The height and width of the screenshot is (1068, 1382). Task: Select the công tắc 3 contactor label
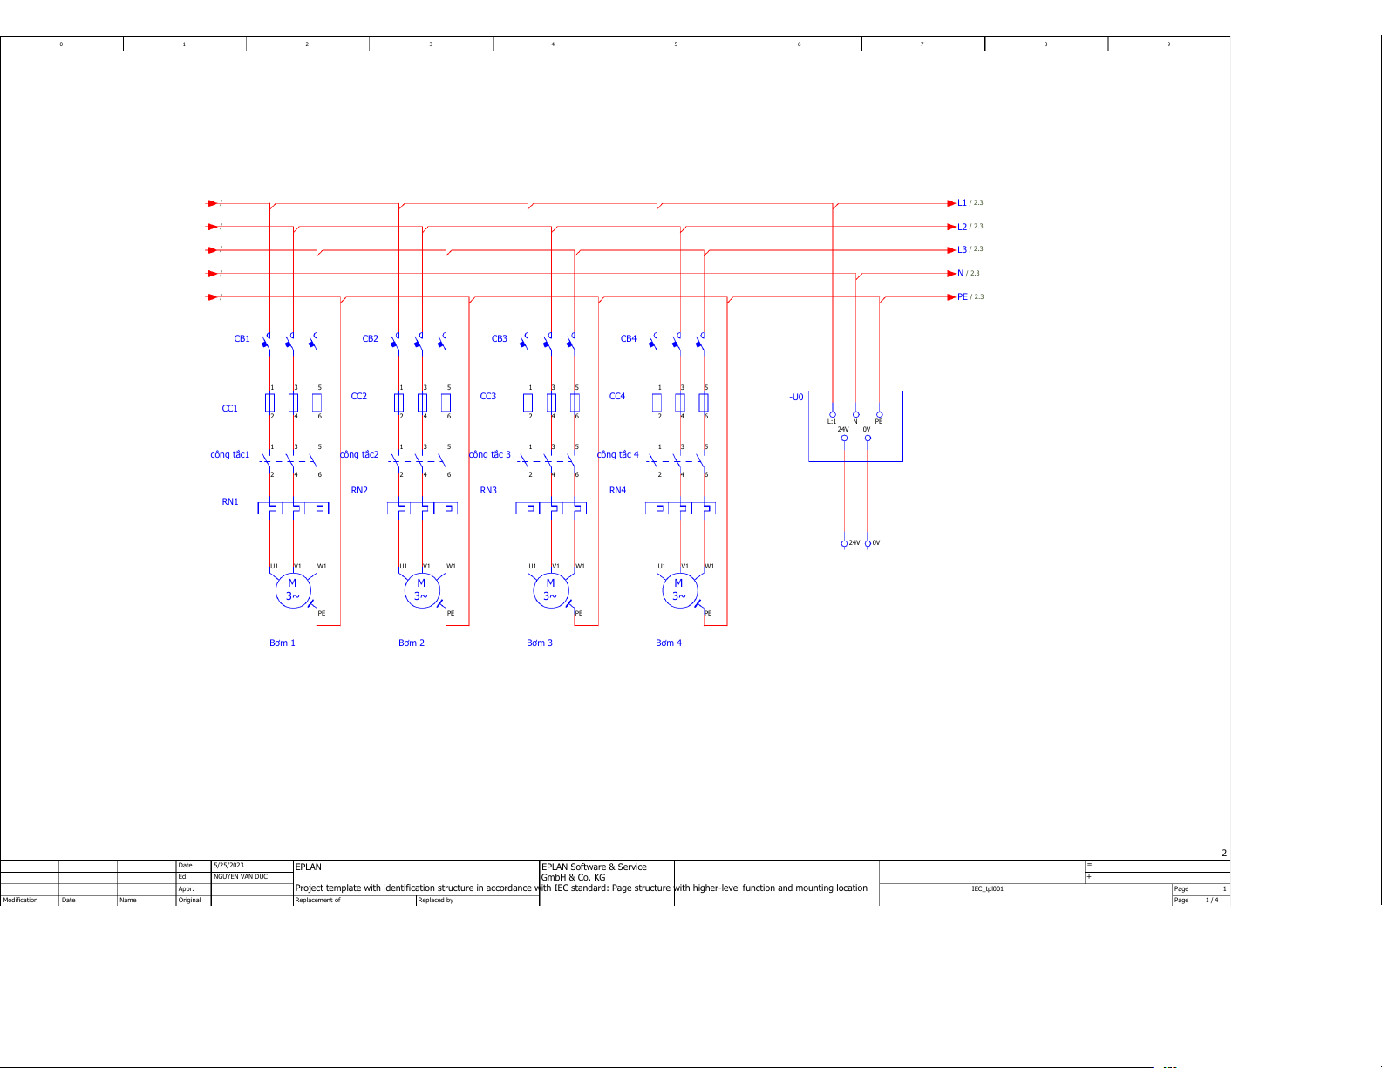(x=489, y=454)
